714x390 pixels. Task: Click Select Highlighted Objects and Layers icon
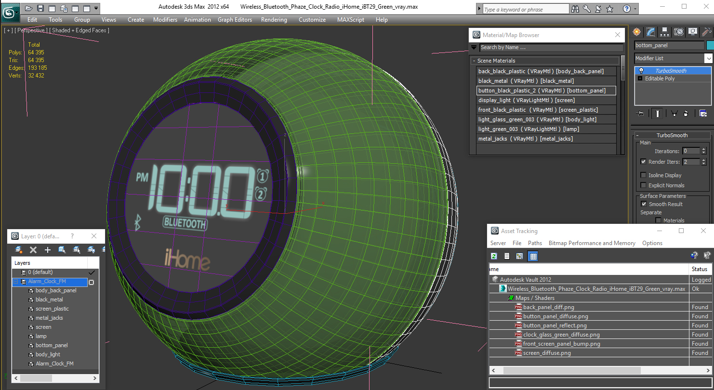coord(62,249)
